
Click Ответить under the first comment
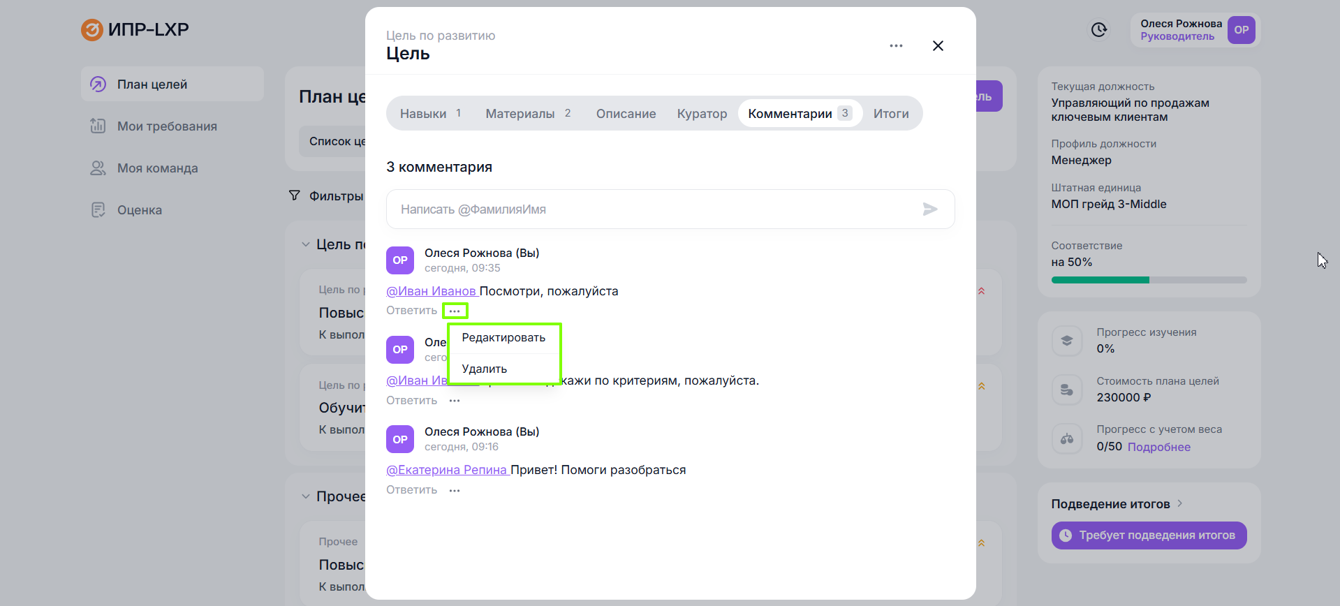[411, 311]
